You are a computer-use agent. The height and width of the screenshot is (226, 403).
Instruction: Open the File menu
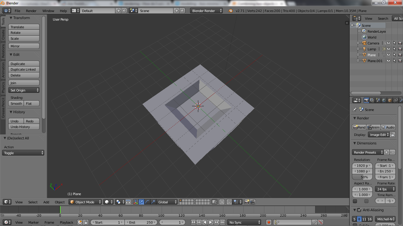(x=17, y=11)
